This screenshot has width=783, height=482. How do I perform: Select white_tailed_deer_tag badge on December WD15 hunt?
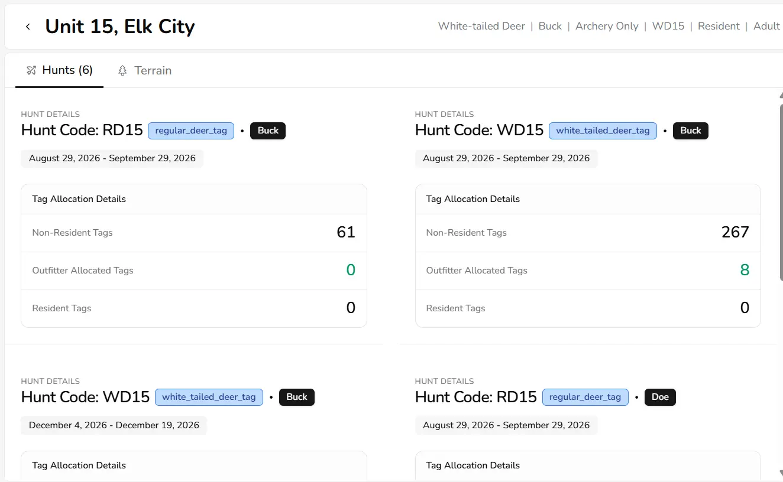[x=209, y=397]
